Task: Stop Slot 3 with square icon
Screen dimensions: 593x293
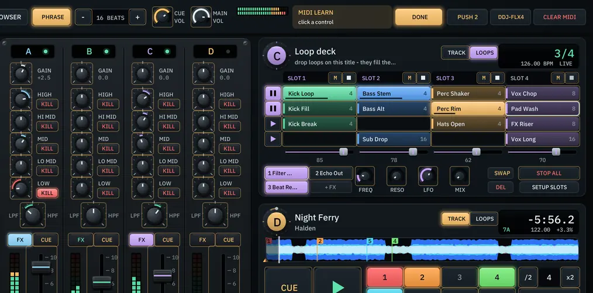Action: click(x=497, y=78)
